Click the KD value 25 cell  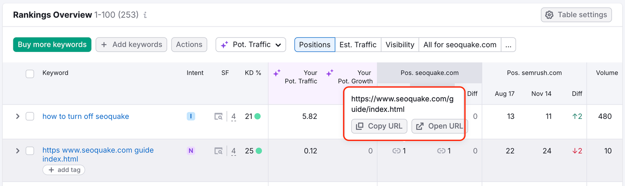(x=253, y=151)
